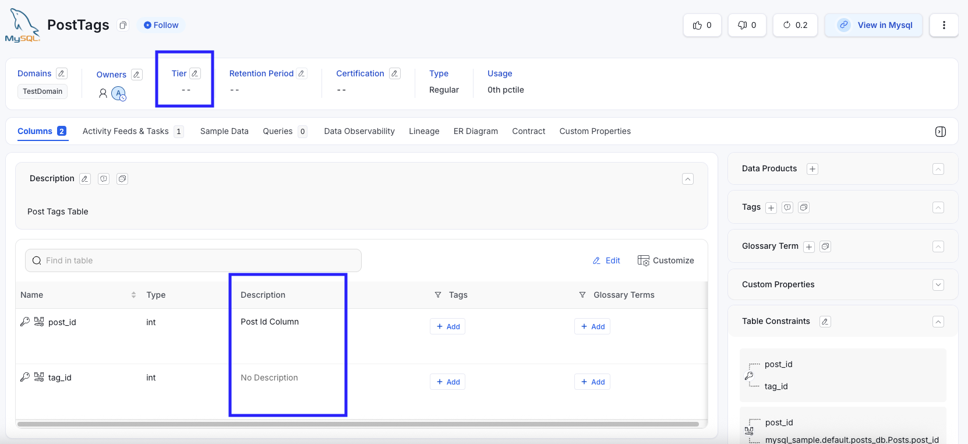Open description conversation thread icon
Image resolution: width=968 pixels, height=444 pixels.
tap(122, 179)
